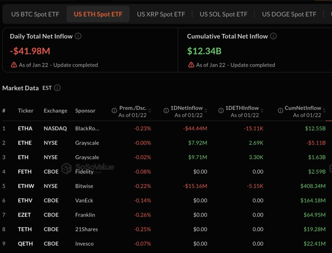Open the FETH ticker row link
This screenshot has height=253, width=332.
[24, 171]
